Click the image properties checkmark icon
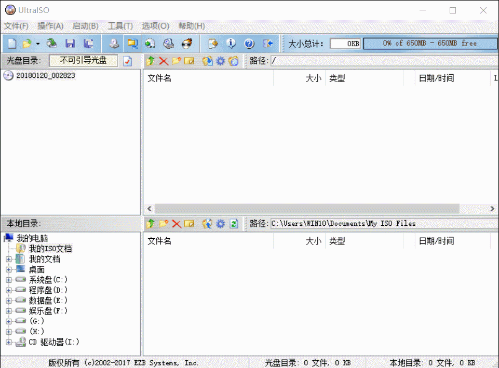 click(128, 61)
